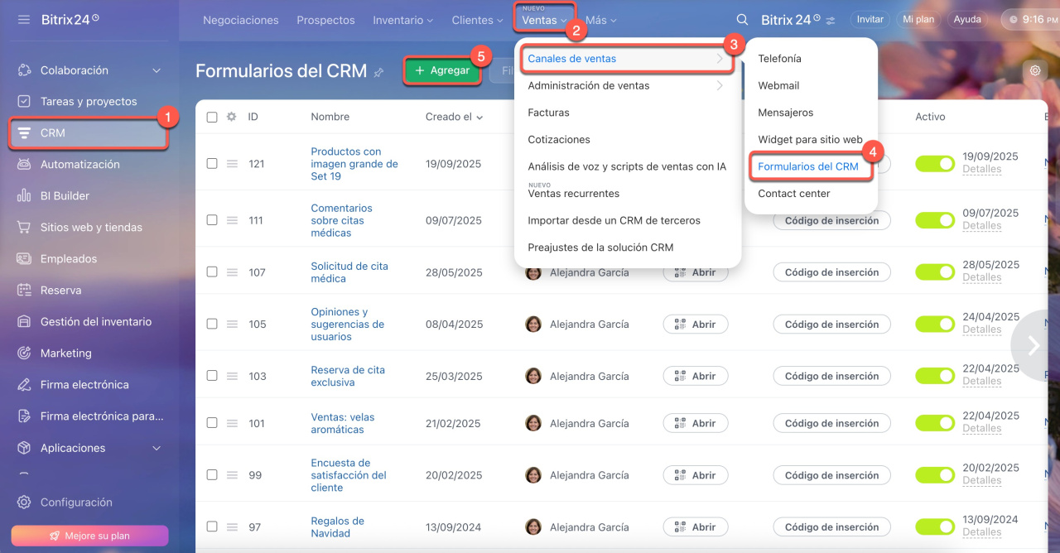Click the drag handle icon for form 121
The width and height of the screenshot is (1060, 553).
(x=233, y=164)
